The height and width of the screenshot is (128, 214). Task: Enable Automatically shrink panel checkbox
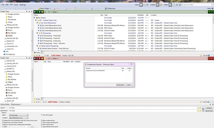42,127
